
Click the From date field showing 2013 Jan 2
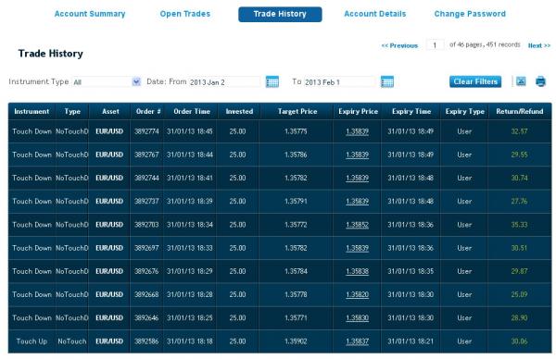pos(224,82)
